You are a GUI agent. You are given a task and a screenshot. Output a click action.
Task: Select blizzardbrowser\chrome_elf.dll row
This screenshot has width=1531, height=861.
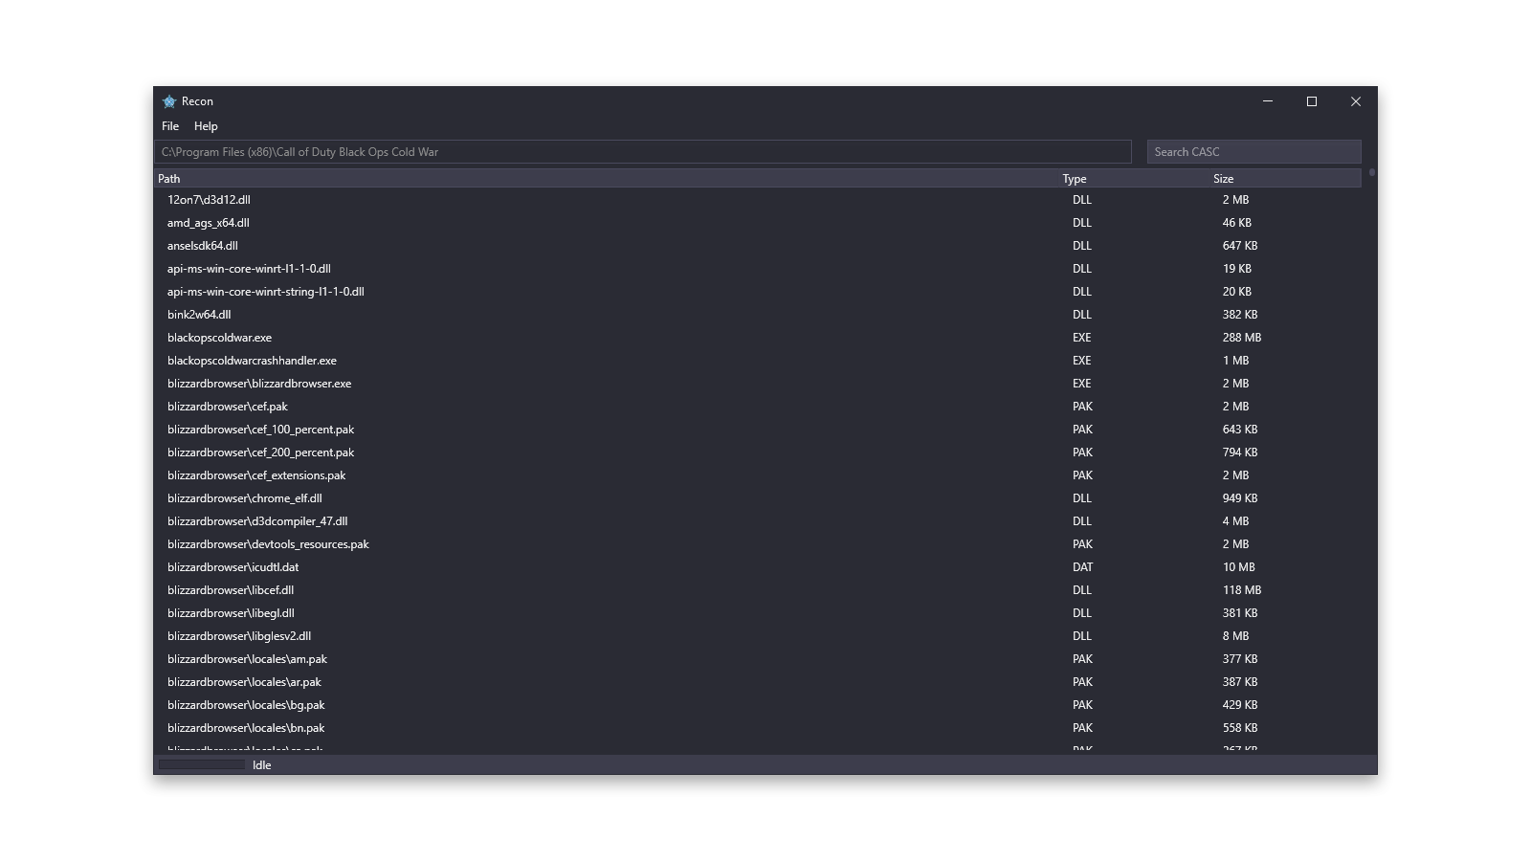pyautogui.click(x=758, y=498)
